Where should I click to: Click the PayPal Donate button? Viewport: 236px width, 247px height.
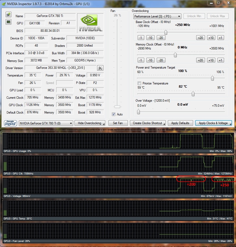(x=10, y=123)
